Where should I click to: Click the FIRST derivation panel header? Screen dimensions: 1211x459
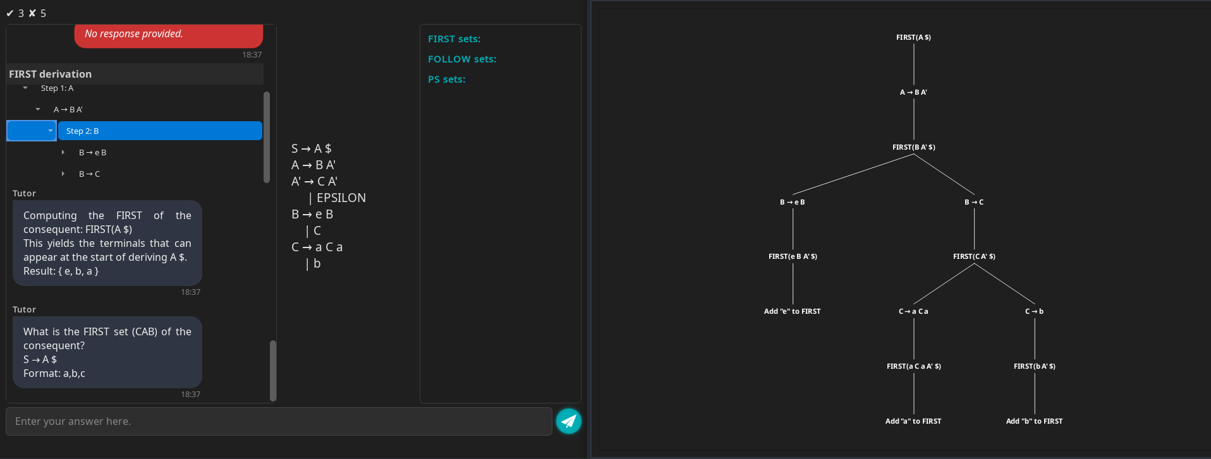[135, 74]
